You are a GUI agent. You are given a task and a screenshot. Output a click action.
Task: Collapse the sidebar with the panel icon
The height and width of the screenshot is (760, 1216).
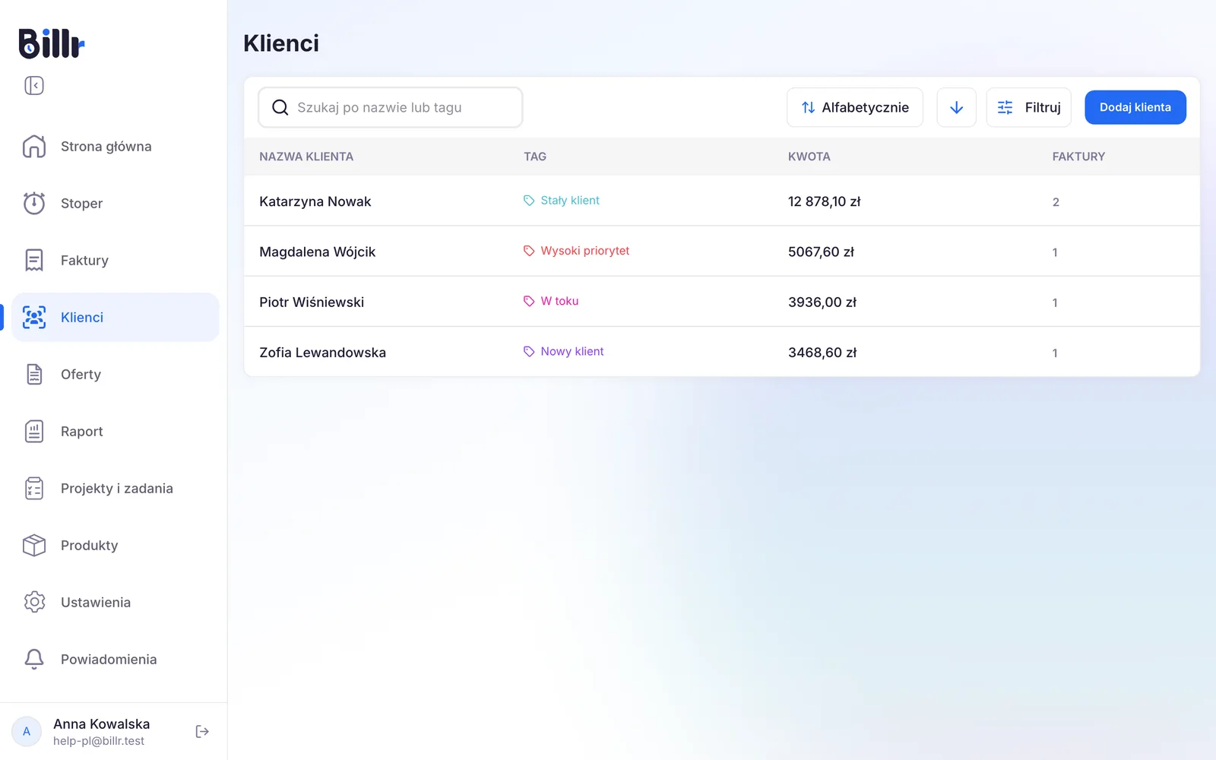(34, 85)
